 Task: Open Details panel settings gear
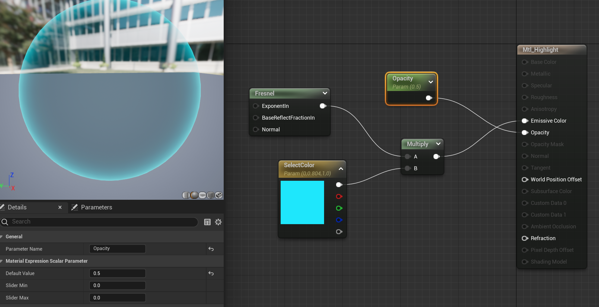coord(218,222)
